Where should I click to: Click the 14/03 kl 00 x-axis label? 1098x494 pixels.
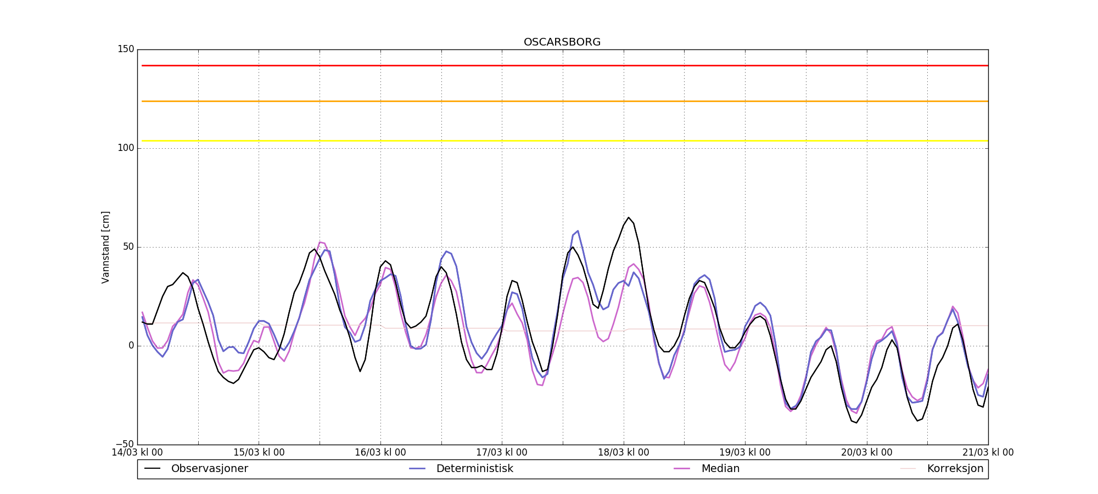pos(137,453)
